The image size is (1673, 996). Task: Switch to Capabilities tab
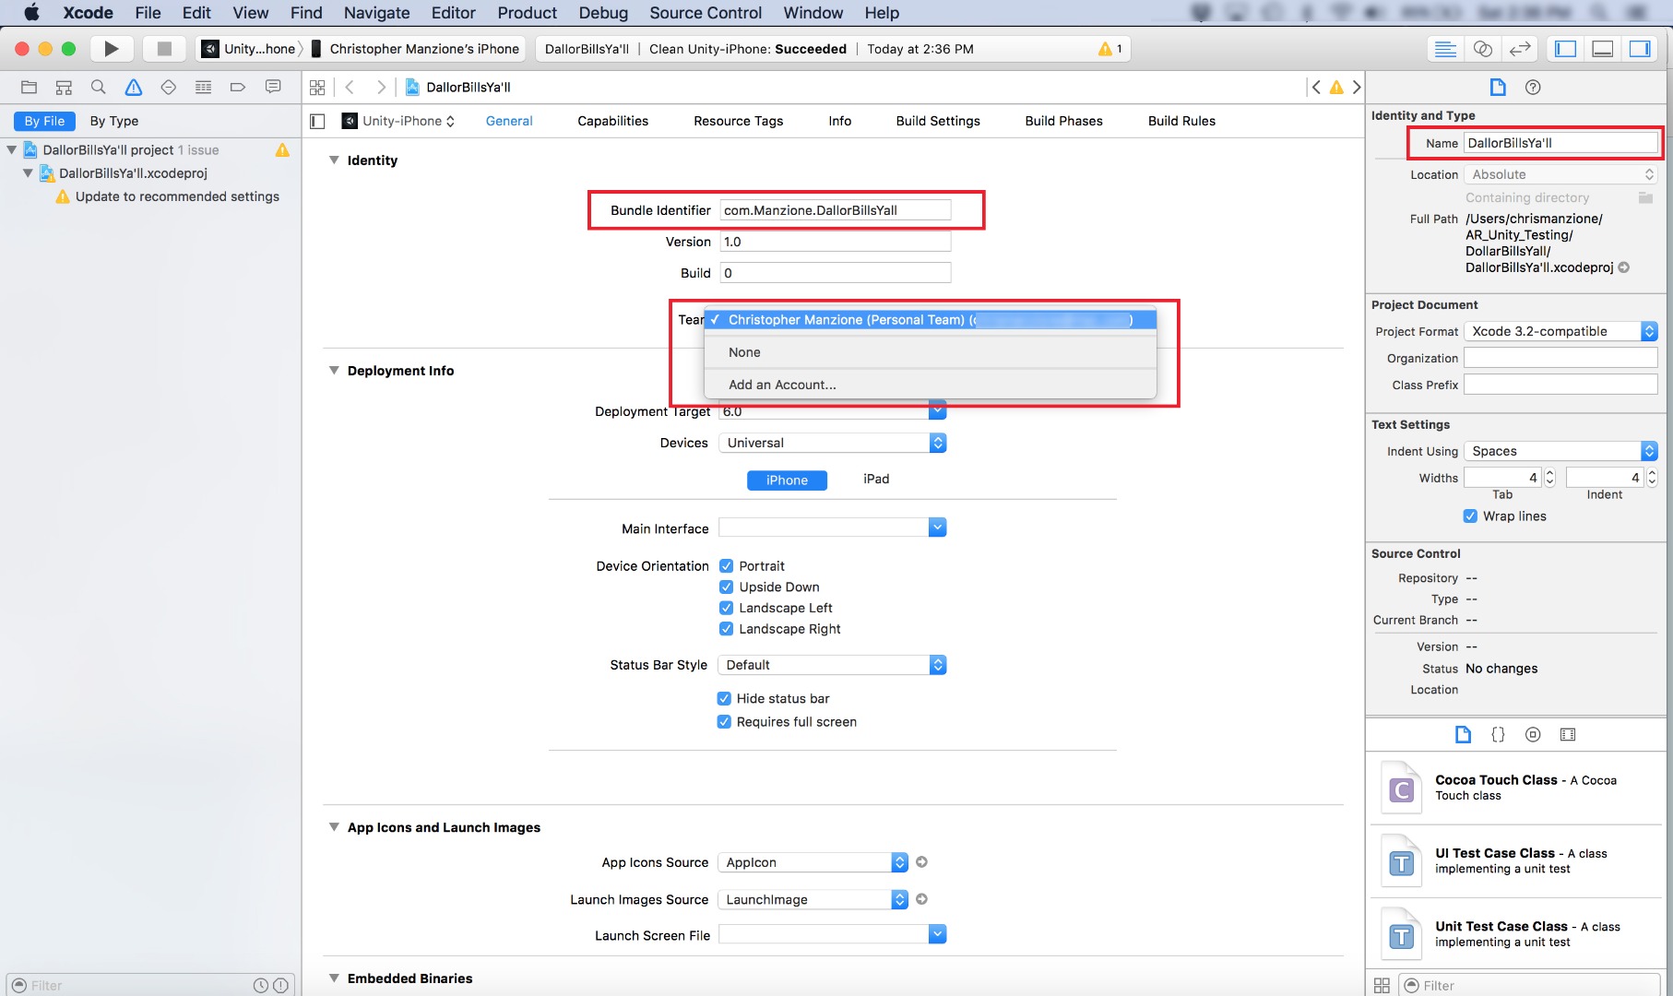click(613, 121)
